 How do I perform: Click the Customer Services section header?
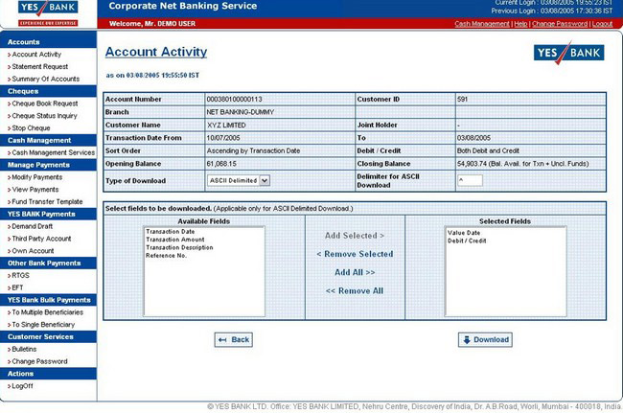click(x=48, y=337)
